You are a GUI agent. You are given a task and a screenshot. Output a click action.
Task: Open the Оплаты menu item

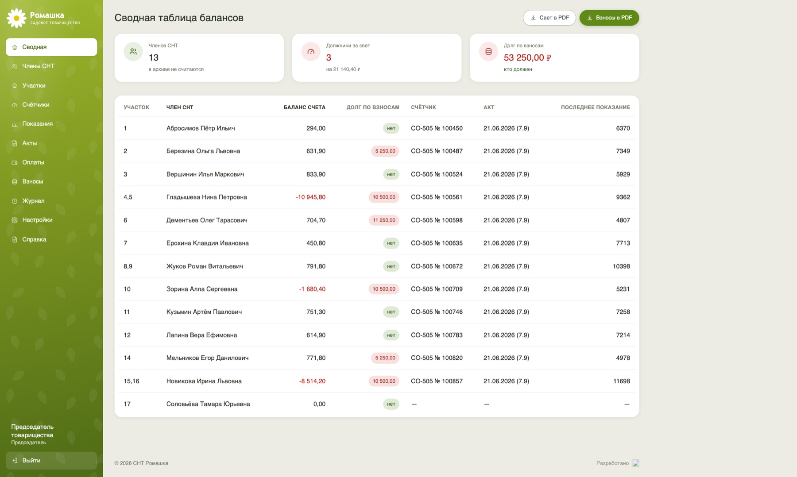point(51,162)
